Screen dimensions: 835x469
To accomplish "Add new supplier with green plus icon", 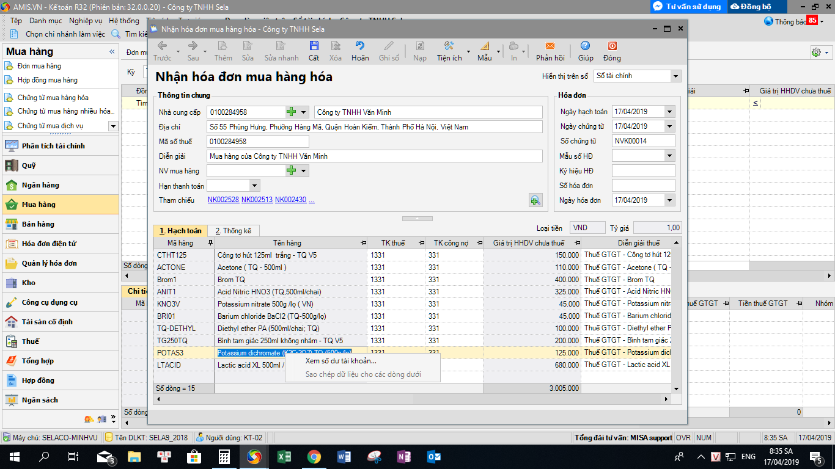I will [x=291, y=112].
